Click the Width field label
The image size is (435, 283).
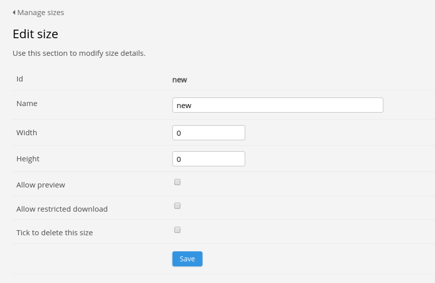27,133
